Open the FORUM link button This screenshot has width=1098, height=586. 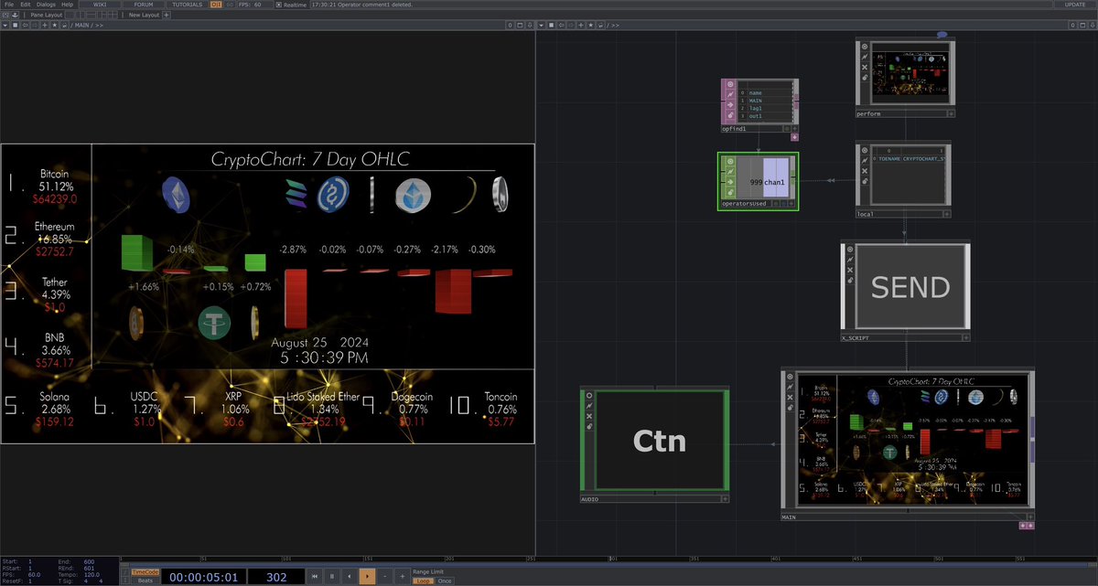click(x=144, y=5)
